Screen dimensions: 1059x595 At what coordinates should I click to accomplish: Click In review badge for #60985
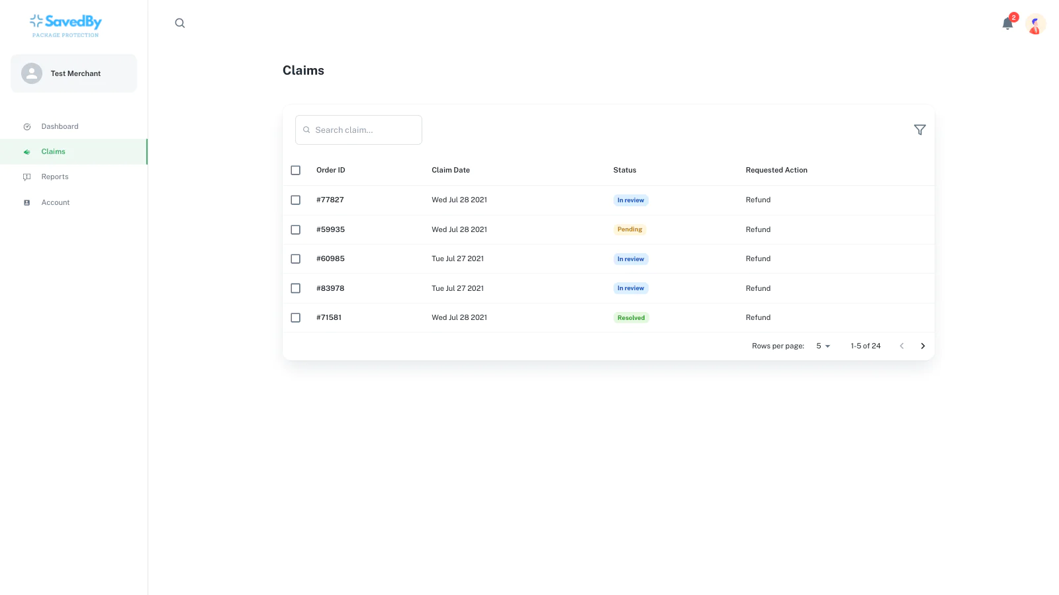tap(631, 259)
